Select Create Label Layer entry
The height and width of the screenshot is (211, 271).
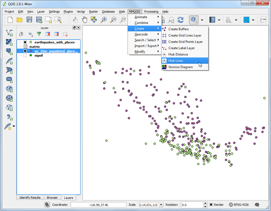(185, 48)
